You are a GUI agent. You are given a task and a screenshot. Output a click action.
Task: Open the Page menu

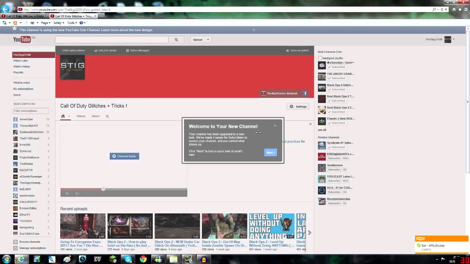(46, 23)
